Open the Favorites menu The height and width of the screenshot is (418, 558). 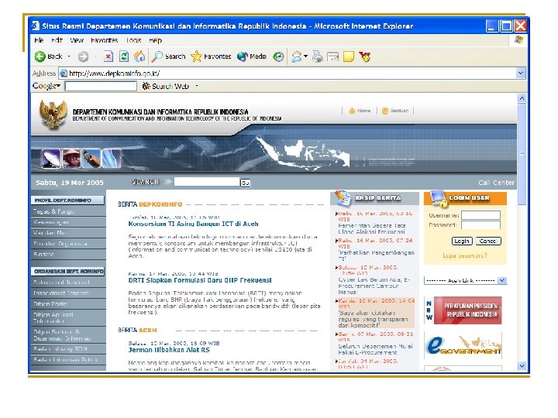point(105,40)
